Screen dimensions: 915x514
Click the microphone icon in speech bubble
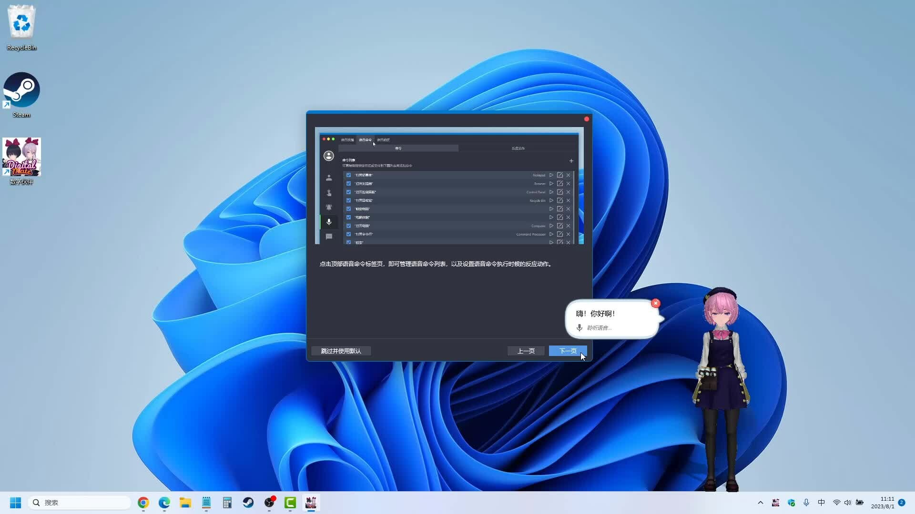(x=579, y=327)
